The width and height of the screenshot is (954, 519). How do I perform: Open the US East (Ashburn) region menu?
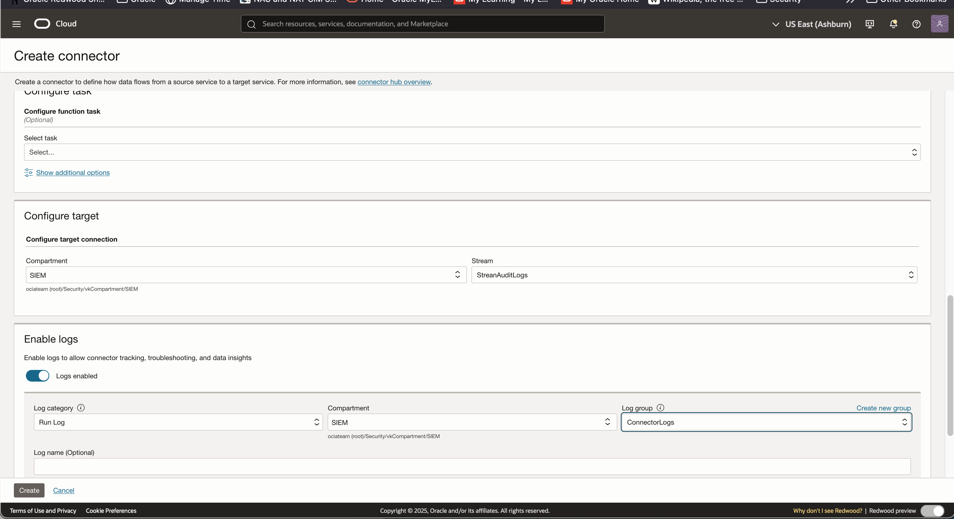pos(812,24)
